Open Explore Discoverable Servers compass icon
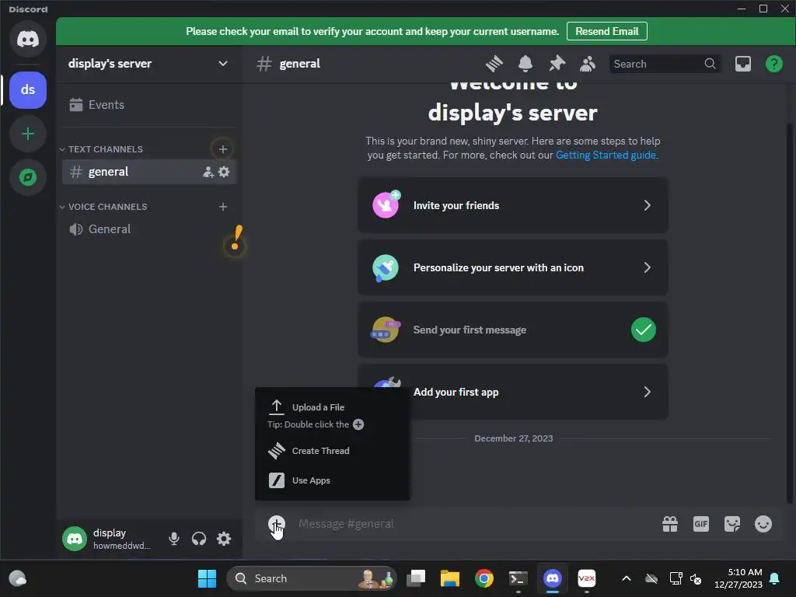The width and height of the screenshot is (796, 597). coord(28,177)
